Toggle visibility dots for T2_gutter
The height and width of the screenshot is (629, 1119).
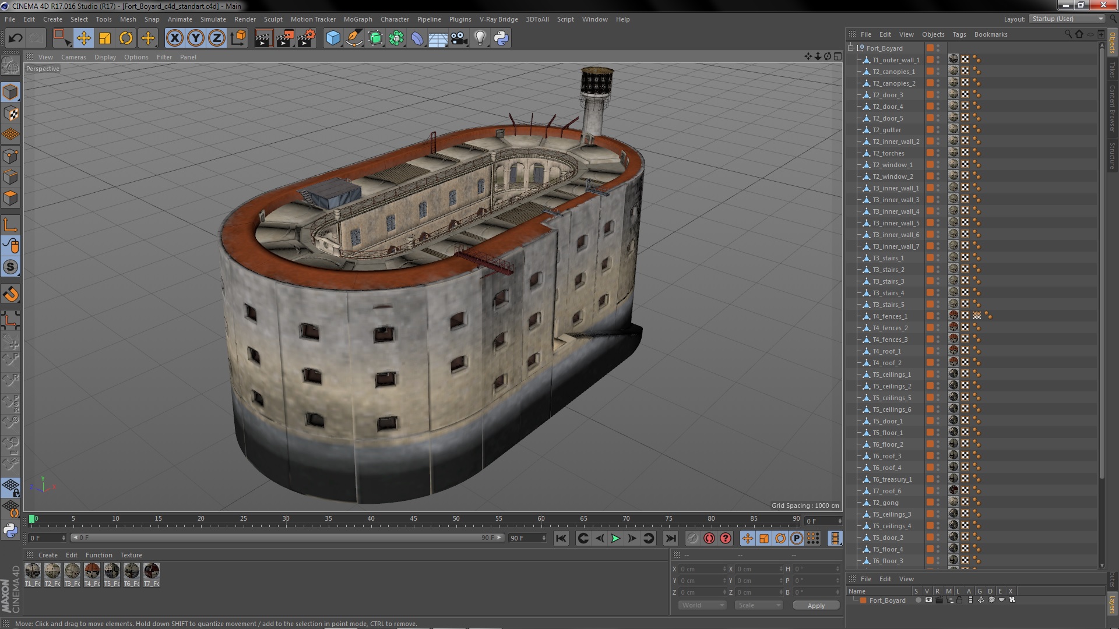tap(938, 130)
